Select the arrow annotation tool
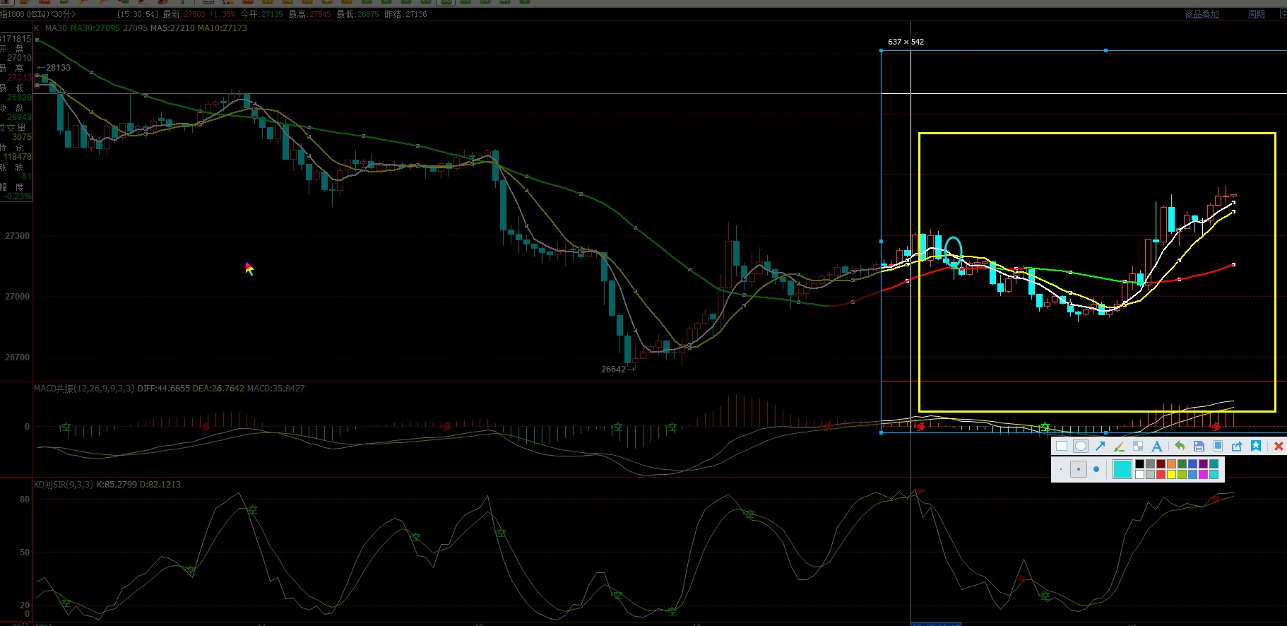The height and width of the screenshot is (626, 1287). pyautogui.click(x=1100, y=446)
